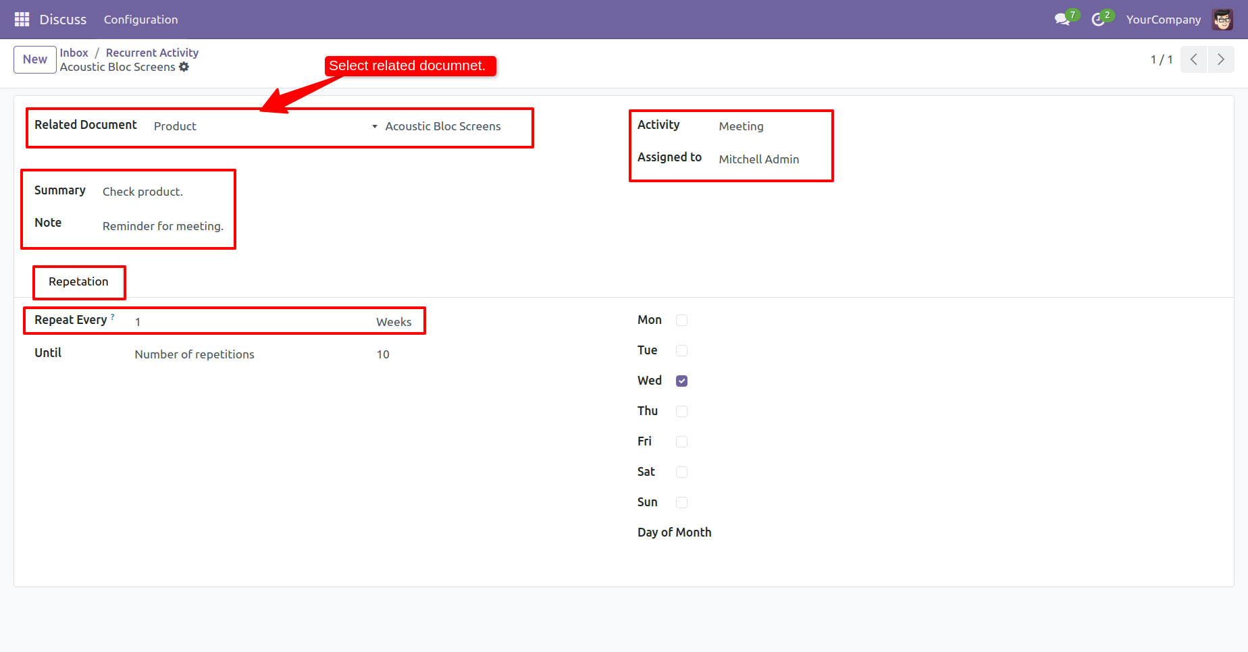Click the Day of Month label
The width and height of the screenshot is (1248, 652).
point(674,533)
